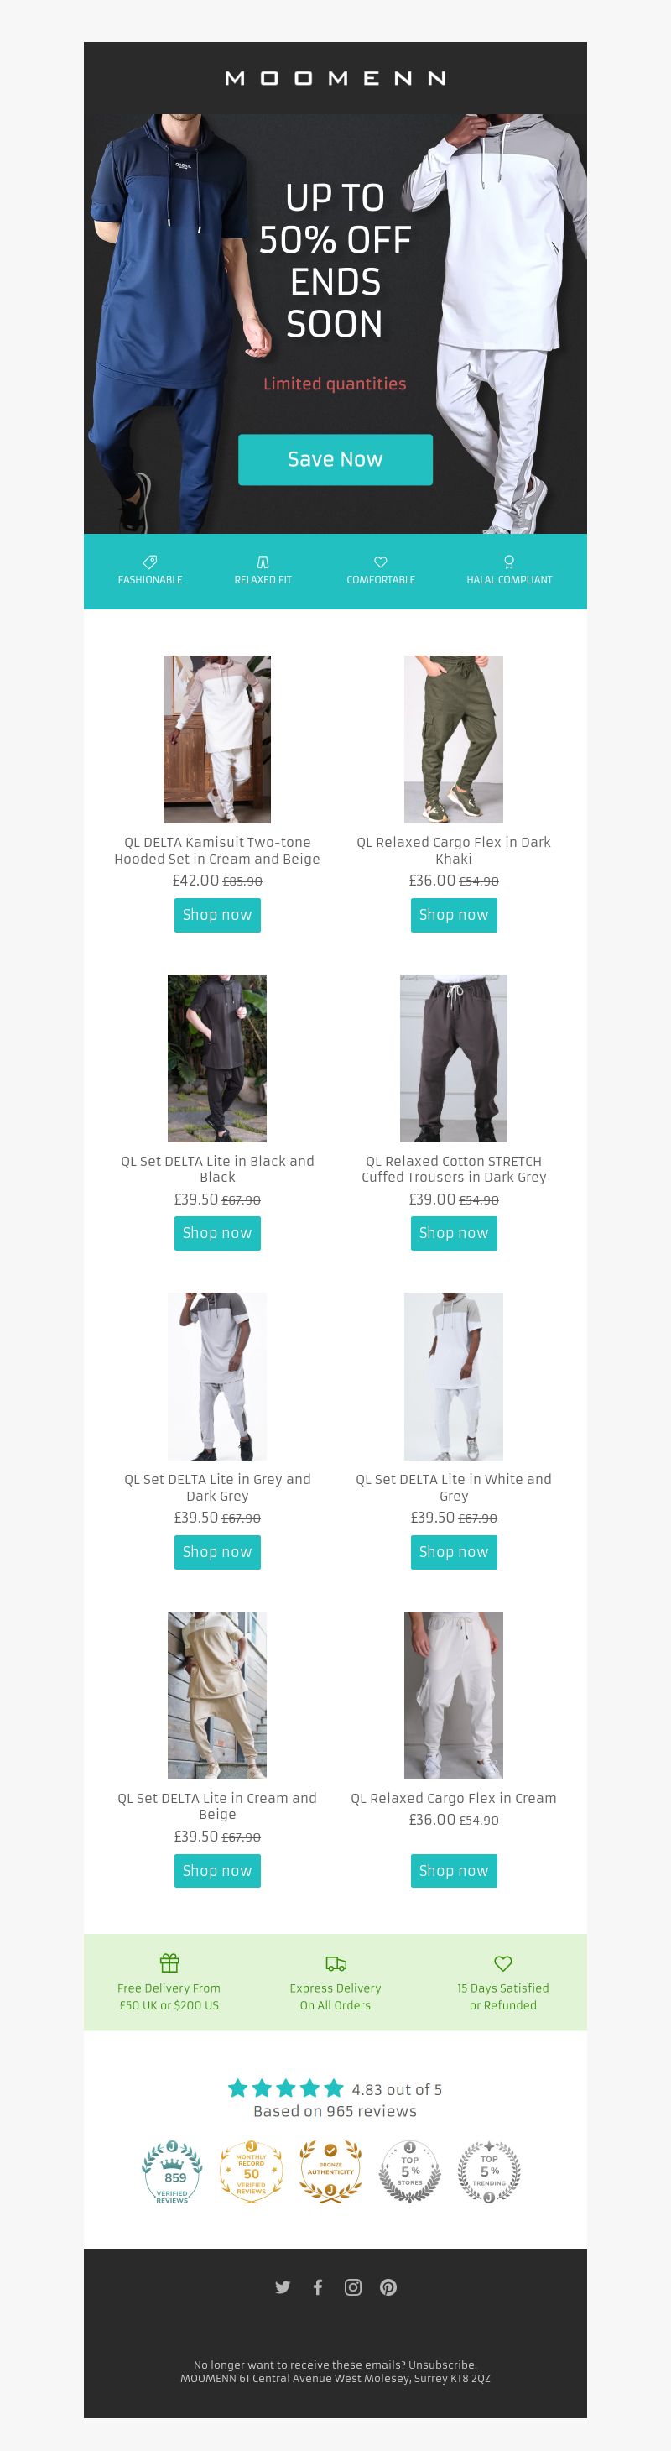The image size is (671, 2451).
Task: Click the Bronze Authenticity badge
Action: pos(330,2173)
